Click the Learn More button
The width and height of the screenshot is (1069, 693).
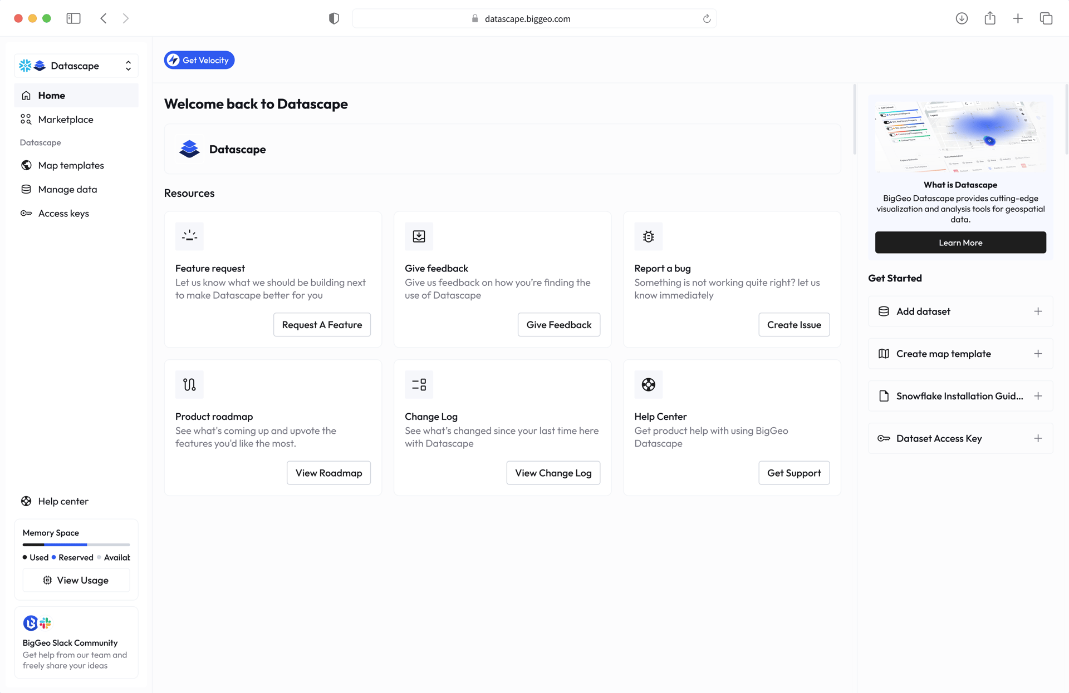(960, 242)
